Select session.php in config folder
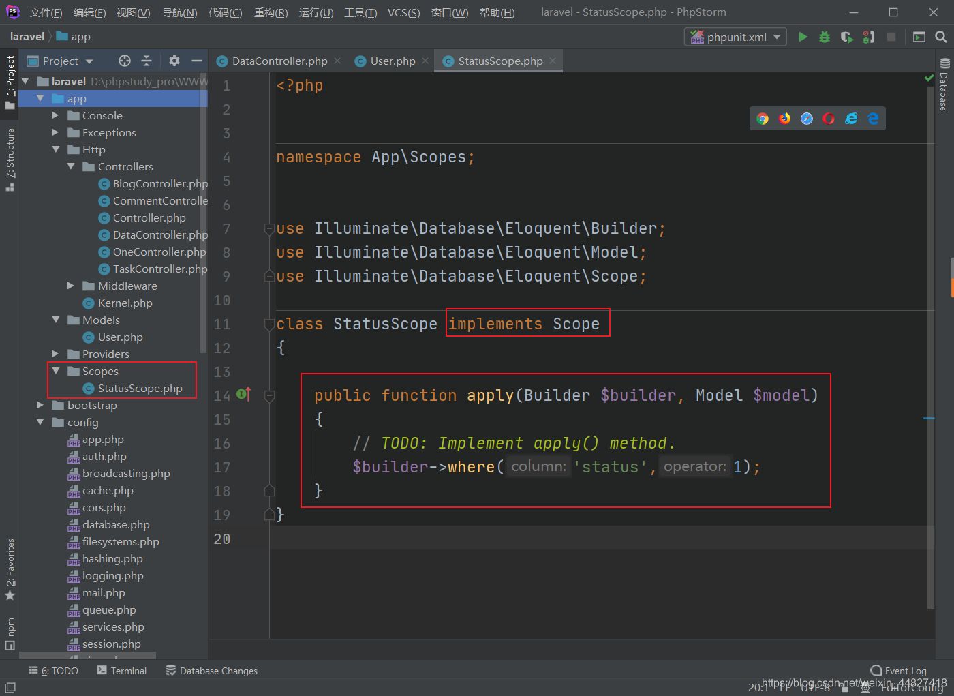The image size is (954, 696). [x=104, y=644]
